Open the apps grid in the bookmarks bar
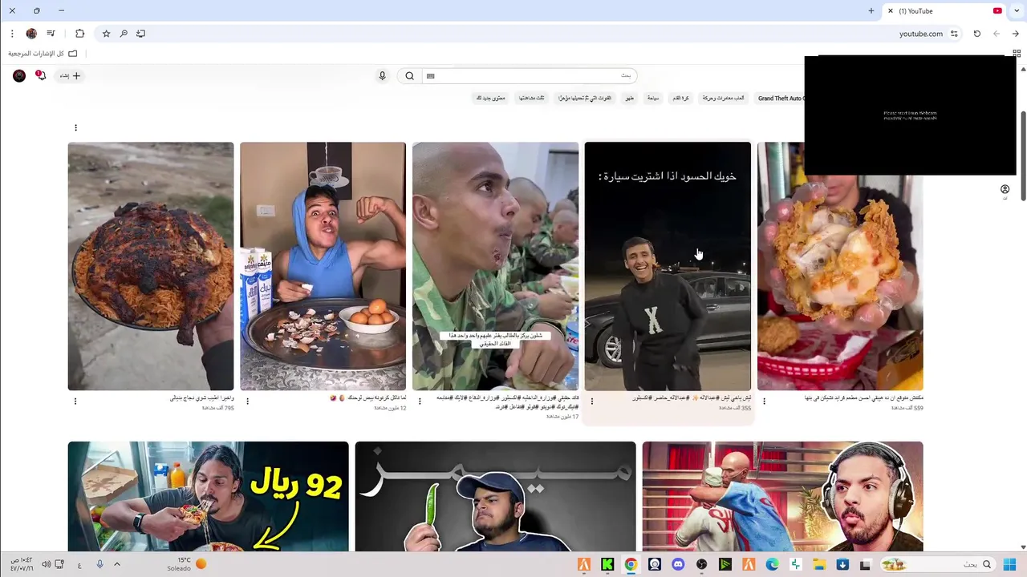This screenshot has width=1027, height=577. [1017, 54]
